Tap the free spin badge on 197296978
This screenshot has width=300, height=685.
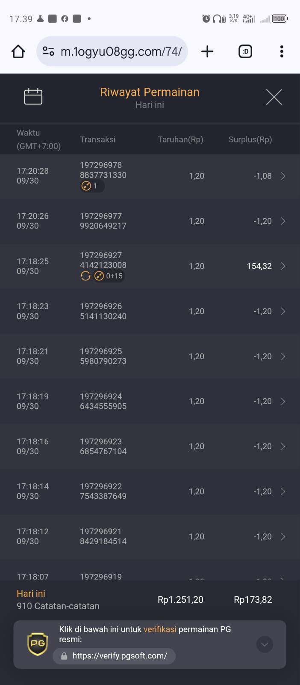(92, 186)
